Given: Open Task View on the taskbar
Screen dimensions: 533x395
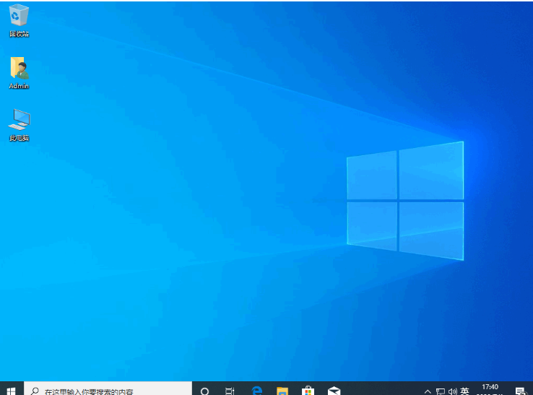Looking at the screenshot, I should 230,391.
